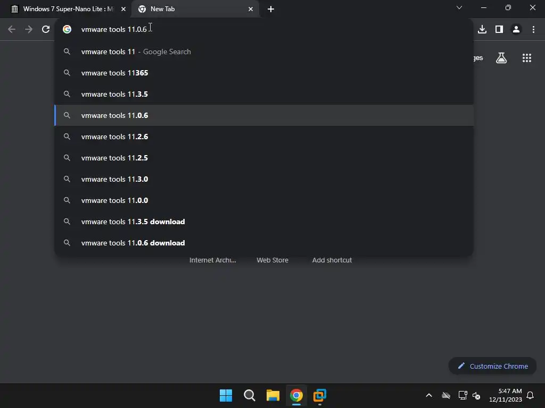Close the Windows 7 Super-Nano Lite tab
The height and width of the screenshot is (408, 545).
click(x=123, y=9)
